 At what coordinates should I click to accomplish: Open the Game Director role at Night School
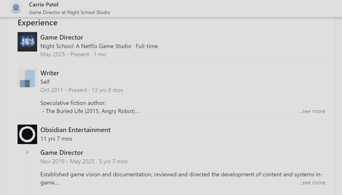tap(61, 37)
